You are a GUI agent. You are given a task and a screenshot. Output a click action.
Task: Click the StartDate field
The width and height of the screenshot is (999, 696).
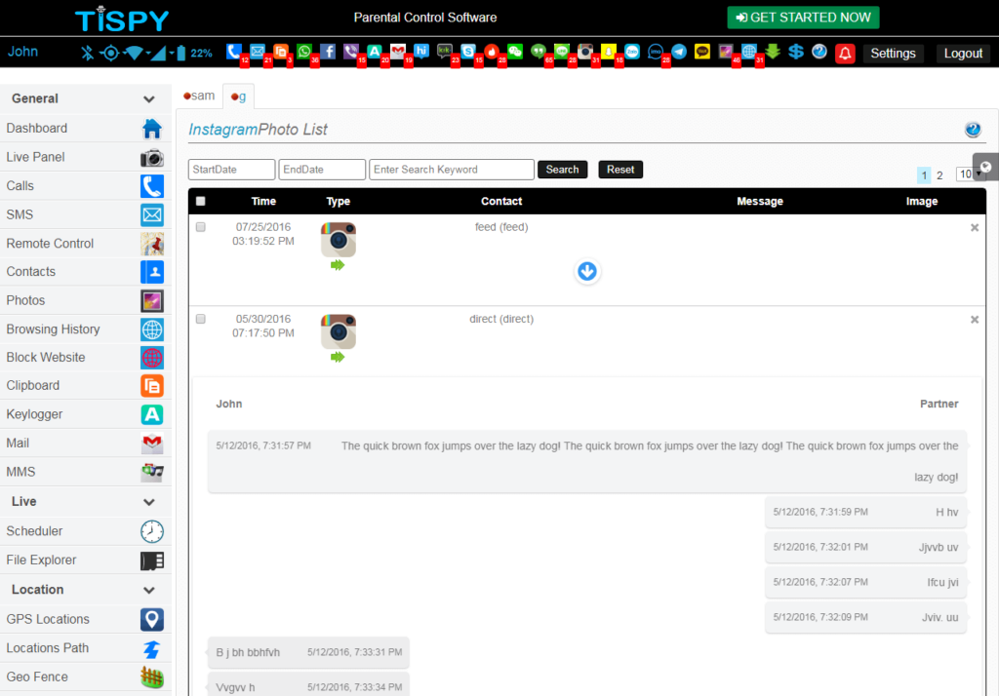click(232, 170)
